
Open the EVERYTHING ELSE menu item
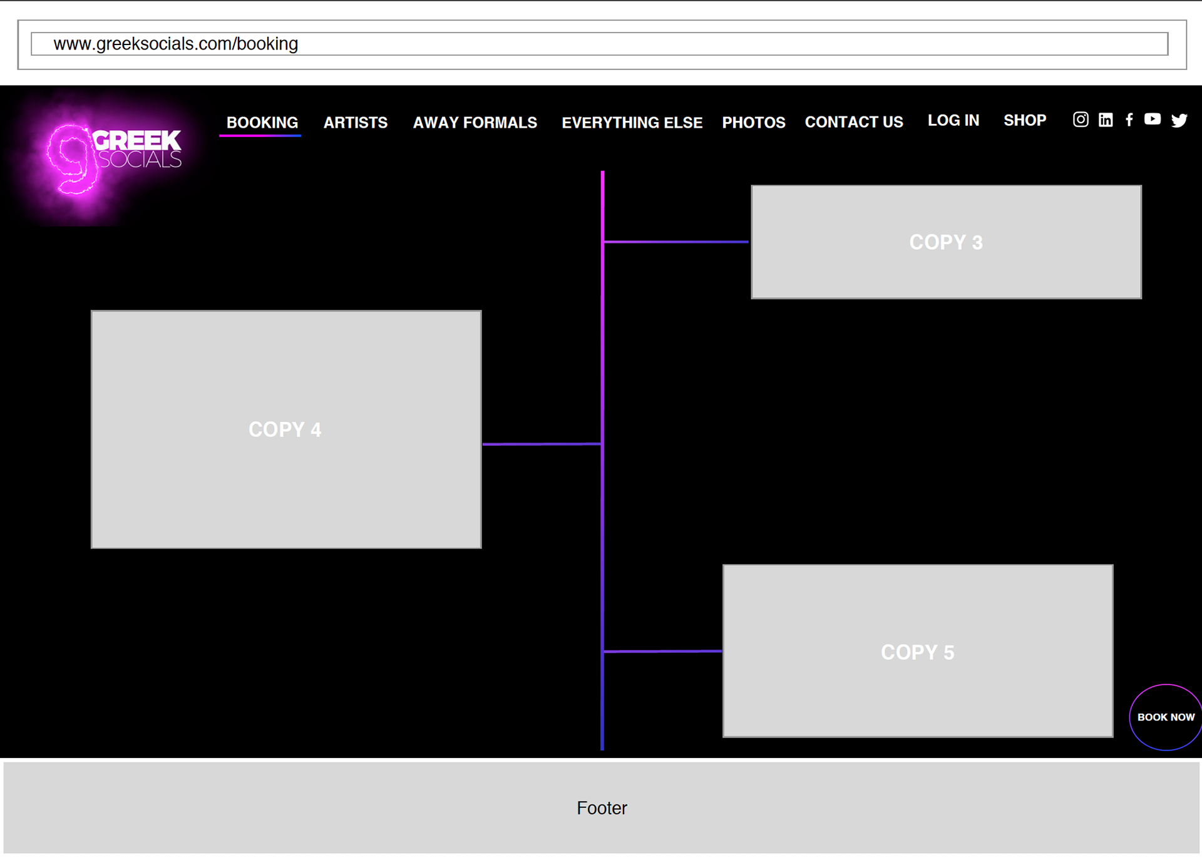[x=632, y=123]
